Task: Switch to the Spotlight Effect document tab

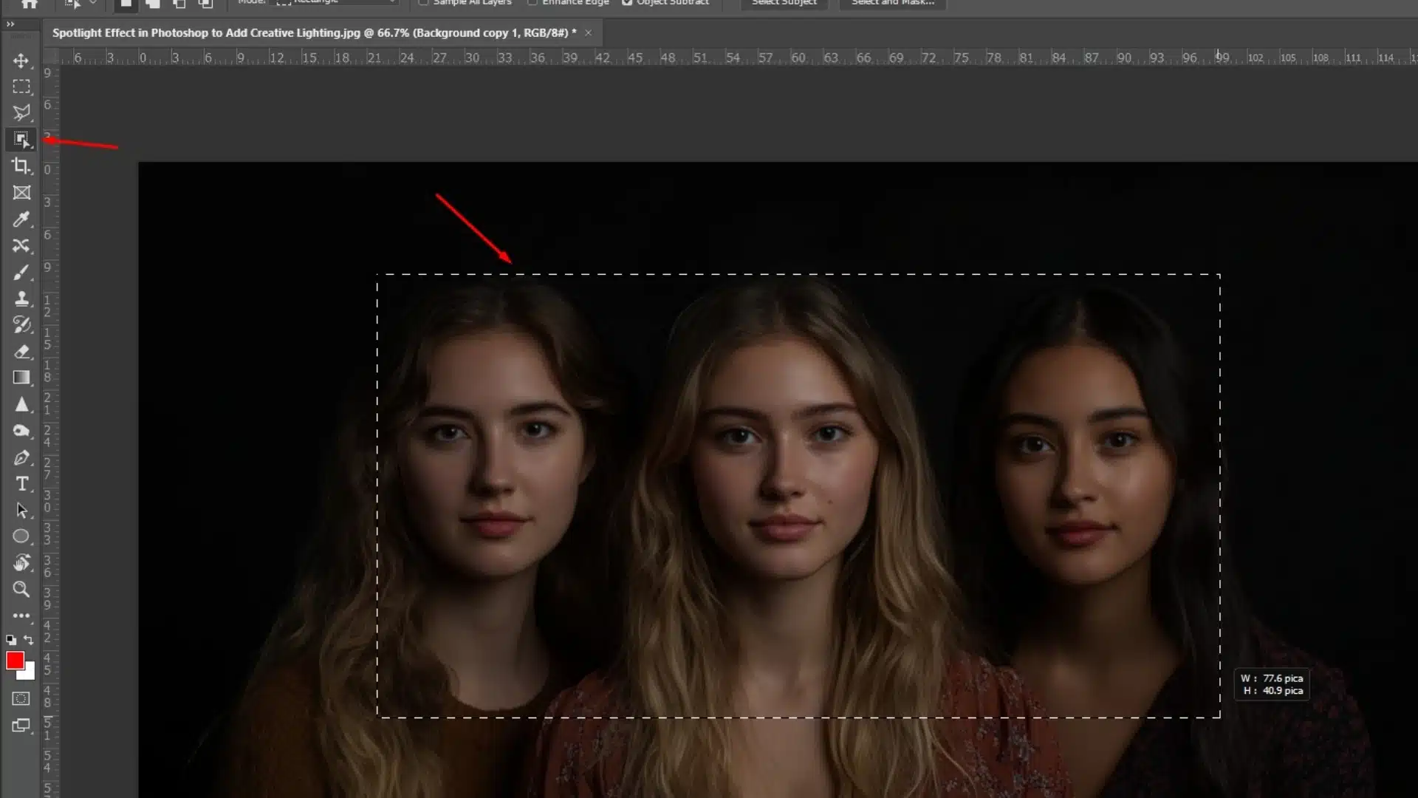Action: coord(315,33)
